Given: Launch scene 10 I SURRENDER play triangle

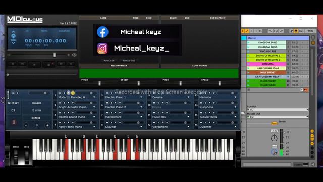Looking at the screenshot, I should (x=248, y=81).
